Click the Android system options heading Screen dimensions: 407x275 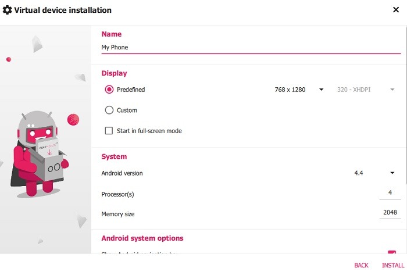click(x=142, y=238)
